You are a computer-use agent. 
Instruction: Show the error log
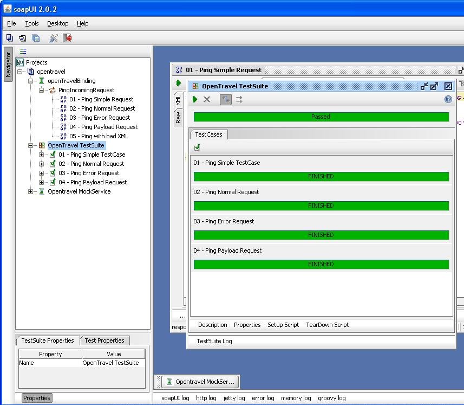point(263,398)
